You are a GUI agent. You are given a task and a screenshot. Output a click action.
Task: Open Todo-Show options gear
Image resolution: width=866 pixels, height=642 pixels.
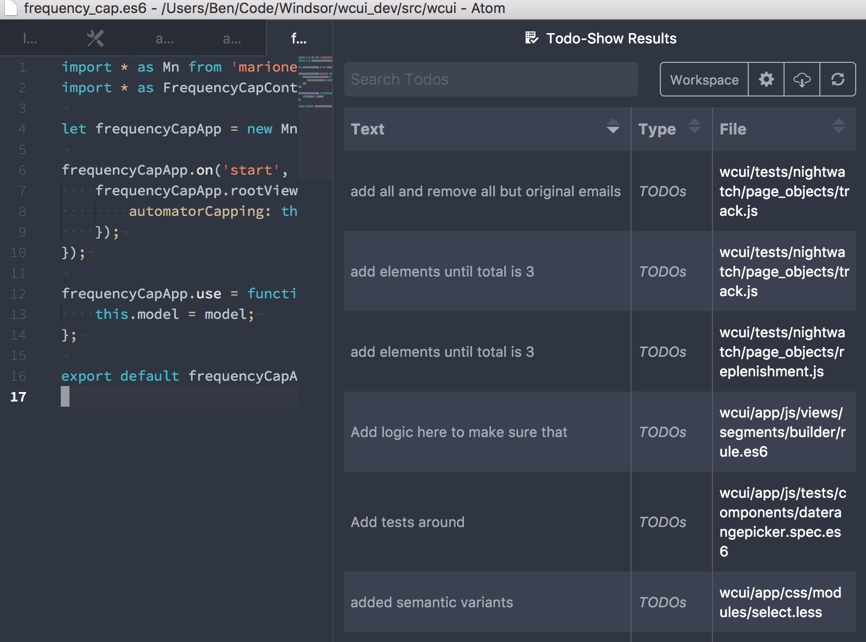(766, 80)
